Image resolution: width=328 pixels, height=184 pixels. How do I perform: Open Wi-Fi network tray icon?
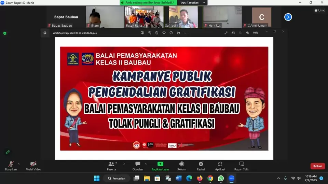[293, 178]
